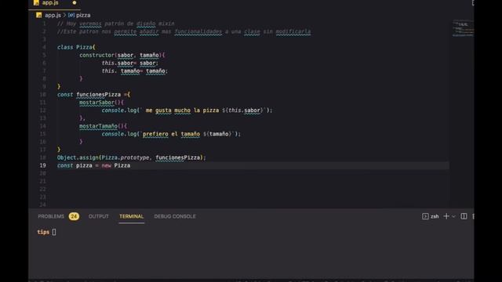Switch to the OUTPUT panel tab

pos(99,216)
